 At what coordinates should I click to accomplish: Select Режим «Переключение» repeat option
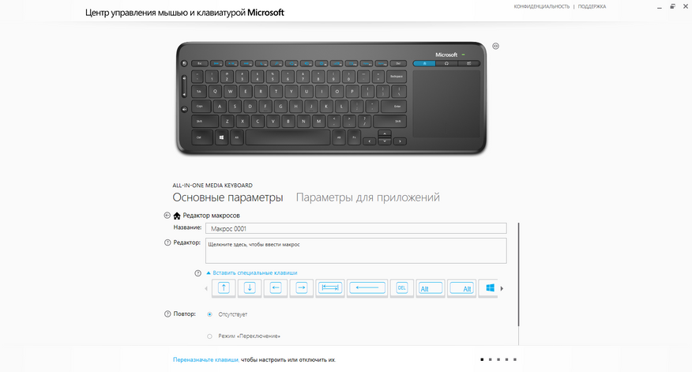pyautogui.click(x=209, y=336)
